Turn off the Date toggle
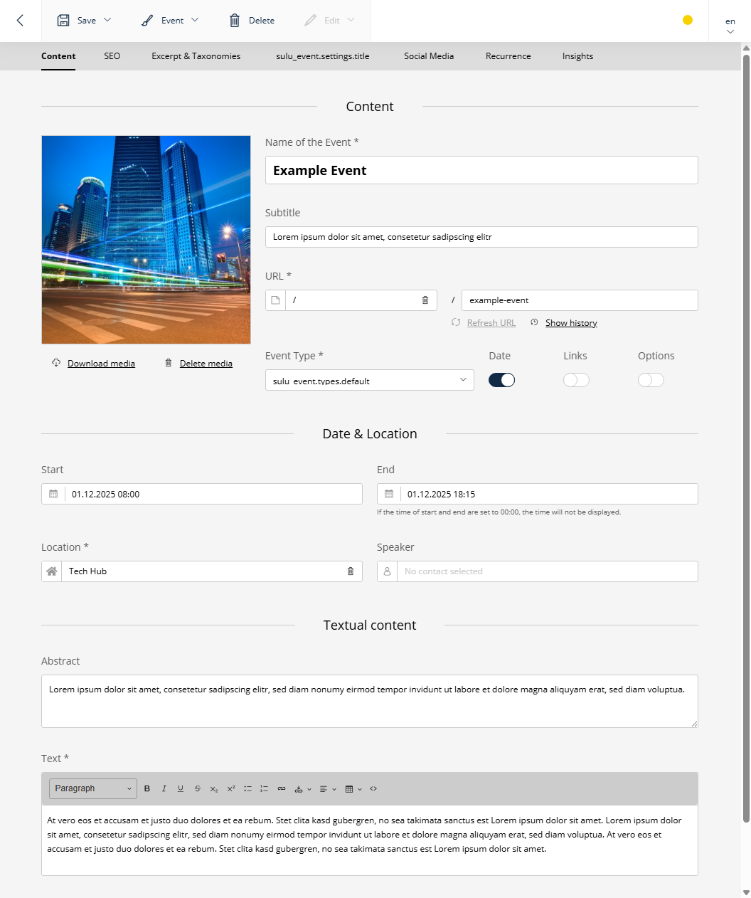The width and height of the screenshot is (751, 898). (x=501, y=380)
